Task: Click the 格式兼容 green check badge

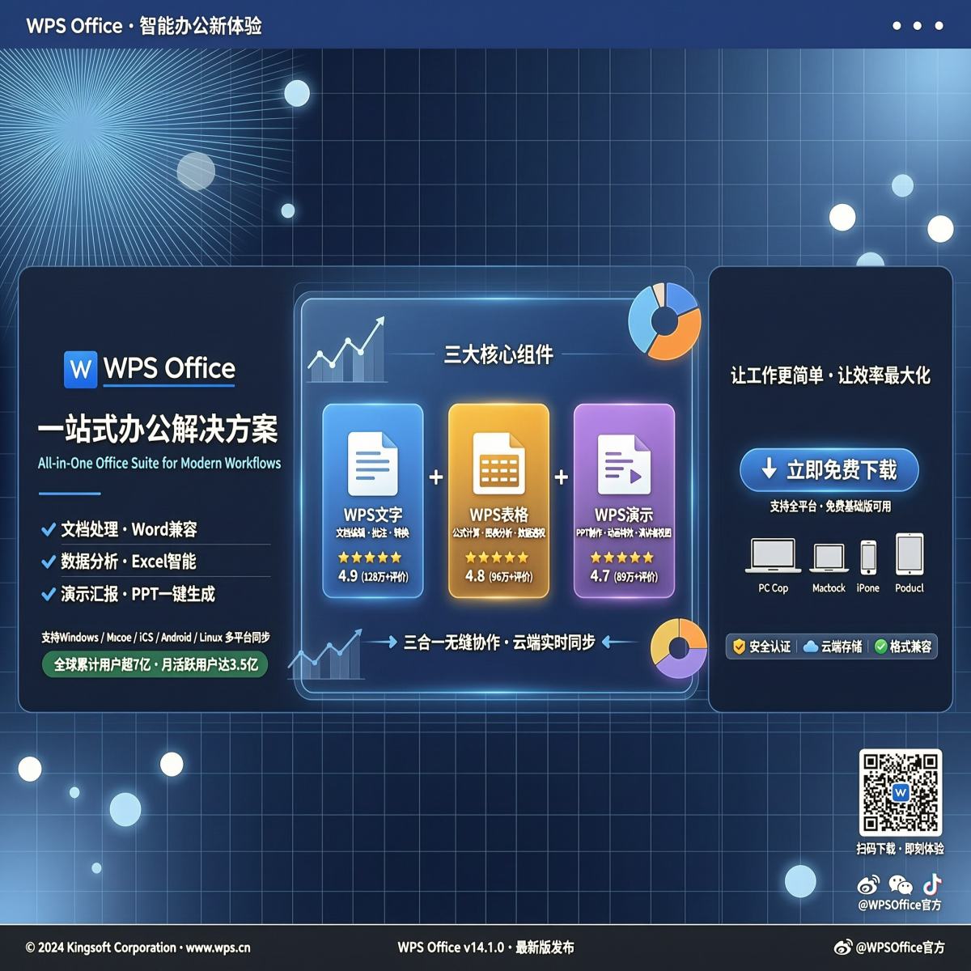Action: coord(903,647)
